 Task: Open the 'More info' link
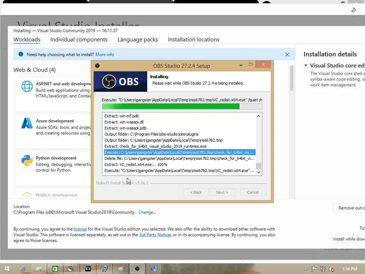tap(105, 55)
